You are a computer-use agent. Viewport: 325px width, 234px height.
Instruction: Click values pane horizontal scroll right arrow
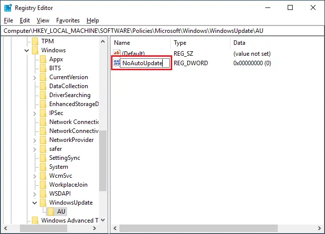pyautogui.click(x=320, y=228)
